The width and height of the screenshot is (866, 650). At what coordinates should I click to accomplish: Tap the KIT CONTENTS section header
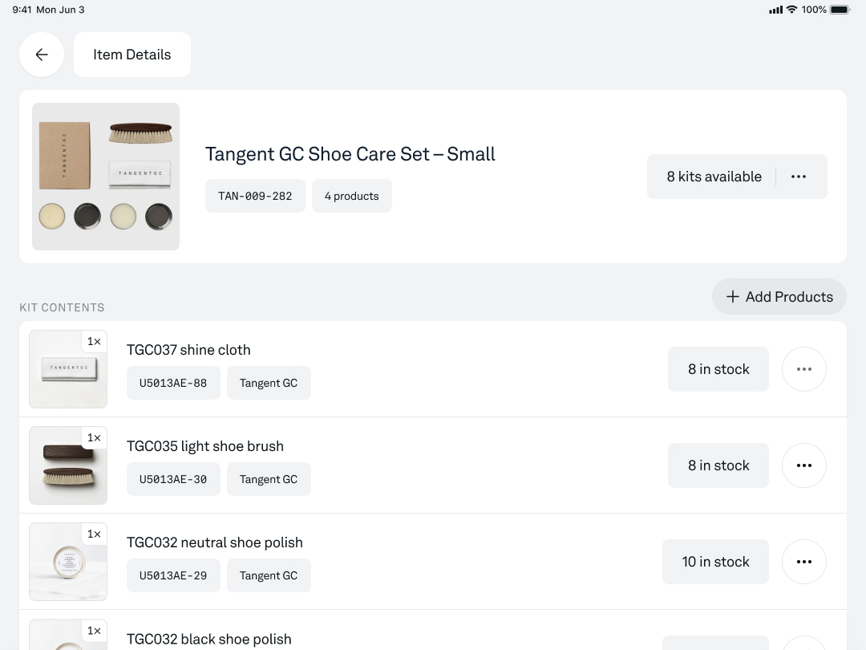[62, 307]
